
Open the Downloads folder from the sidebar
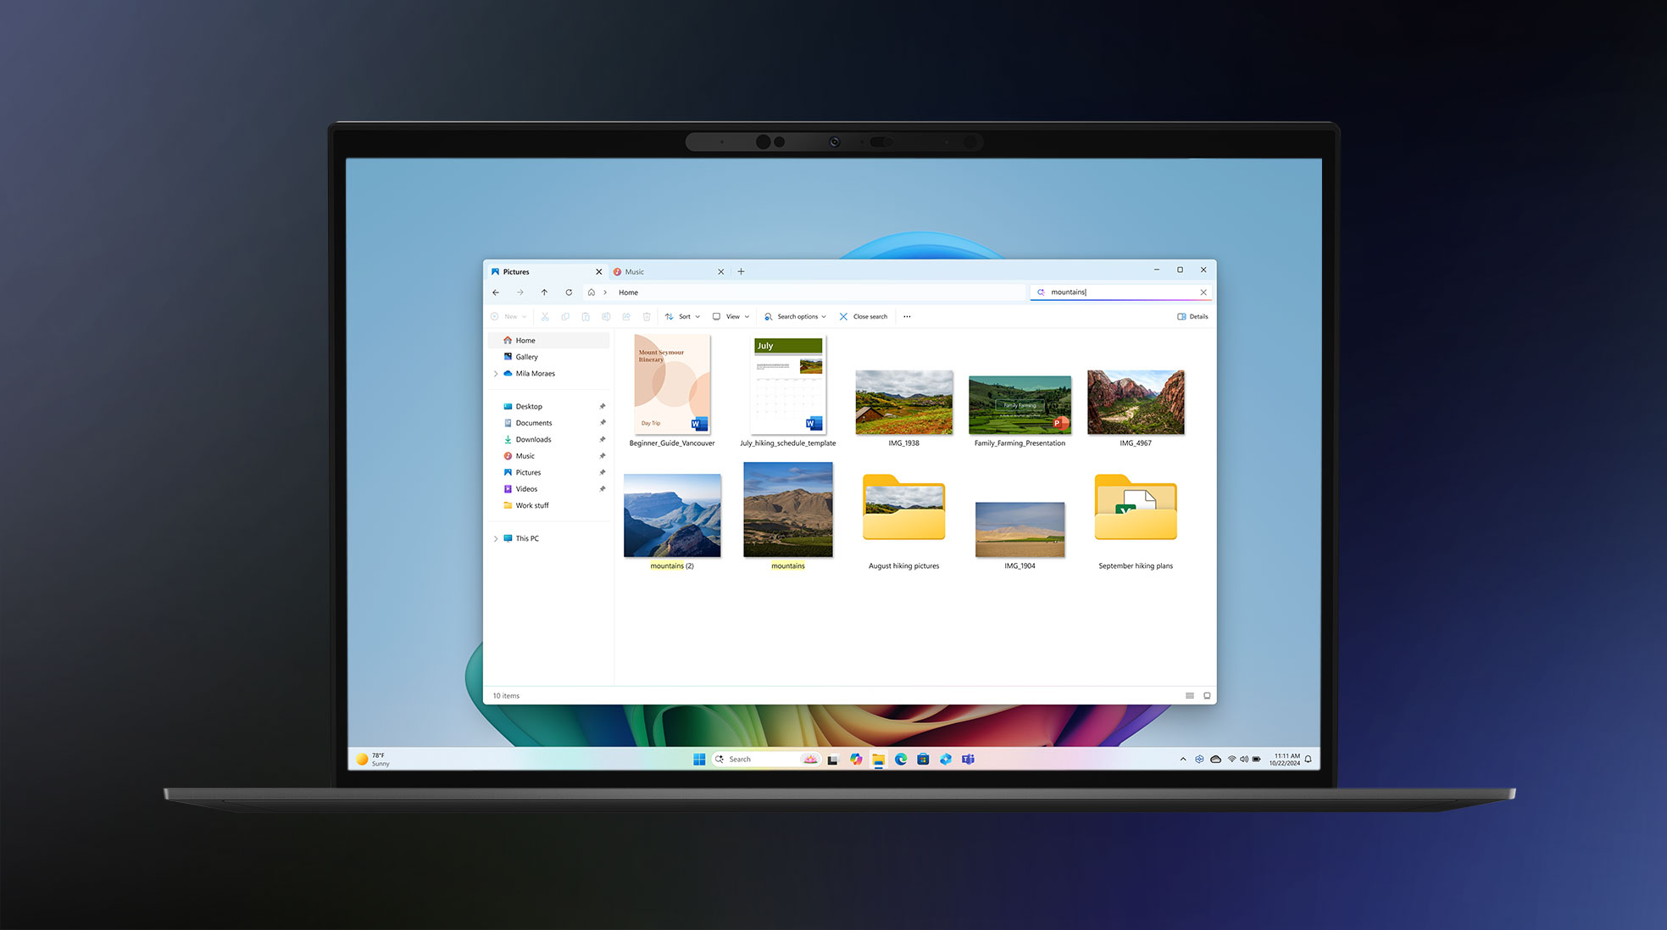coord(532,439)
